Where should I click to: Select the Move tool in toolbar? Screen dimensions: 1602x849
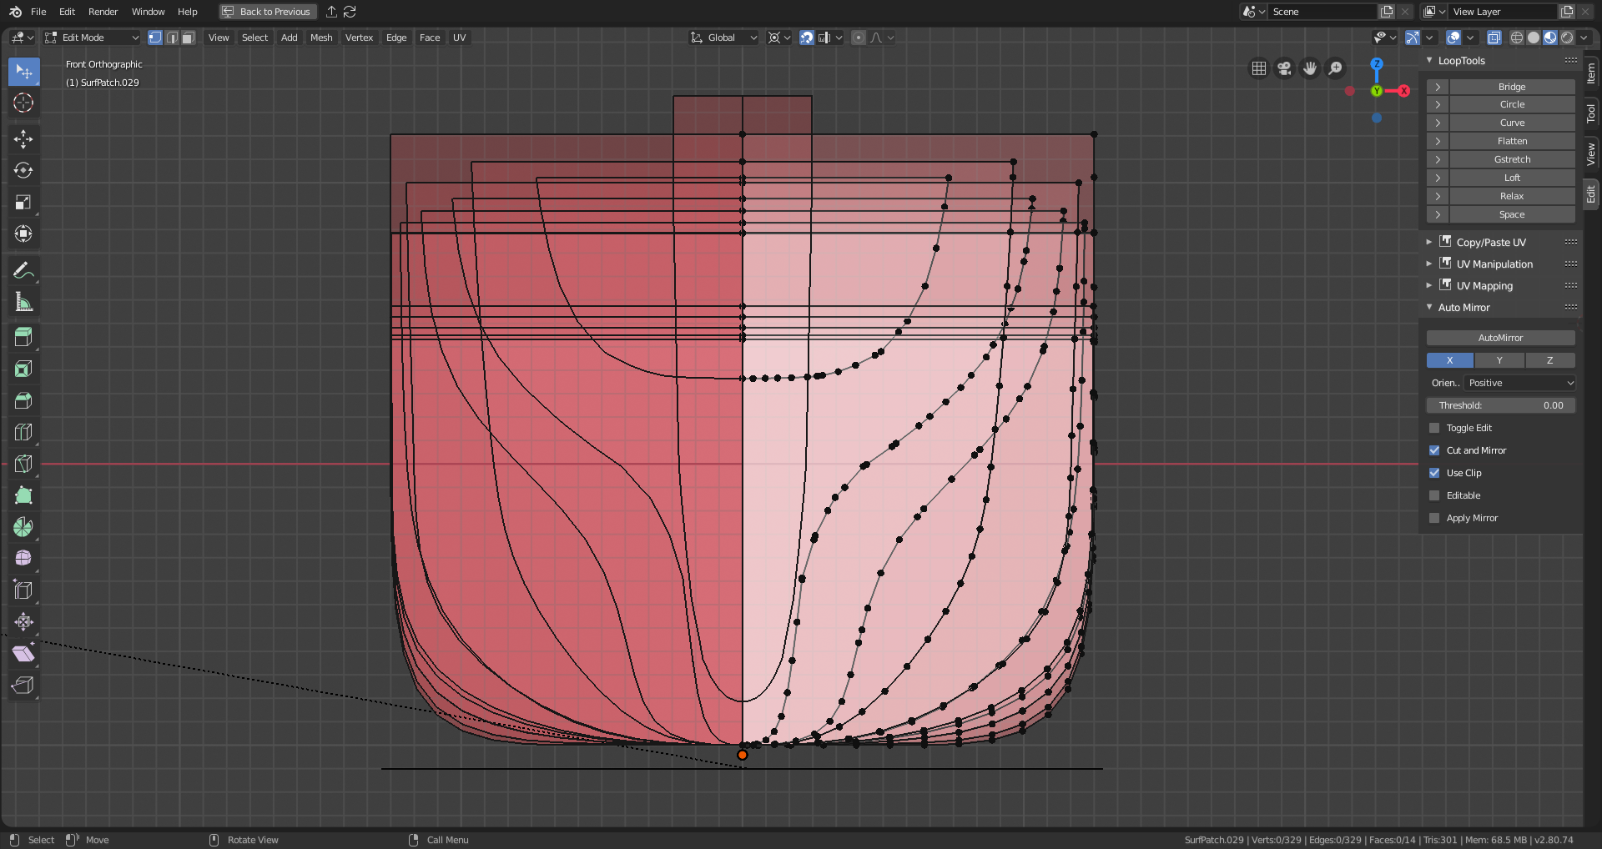23,138
